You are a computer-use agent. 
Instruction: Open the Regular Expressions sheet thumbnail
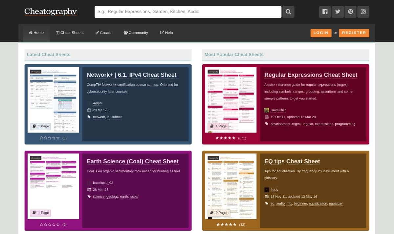[x=231, y=100]
